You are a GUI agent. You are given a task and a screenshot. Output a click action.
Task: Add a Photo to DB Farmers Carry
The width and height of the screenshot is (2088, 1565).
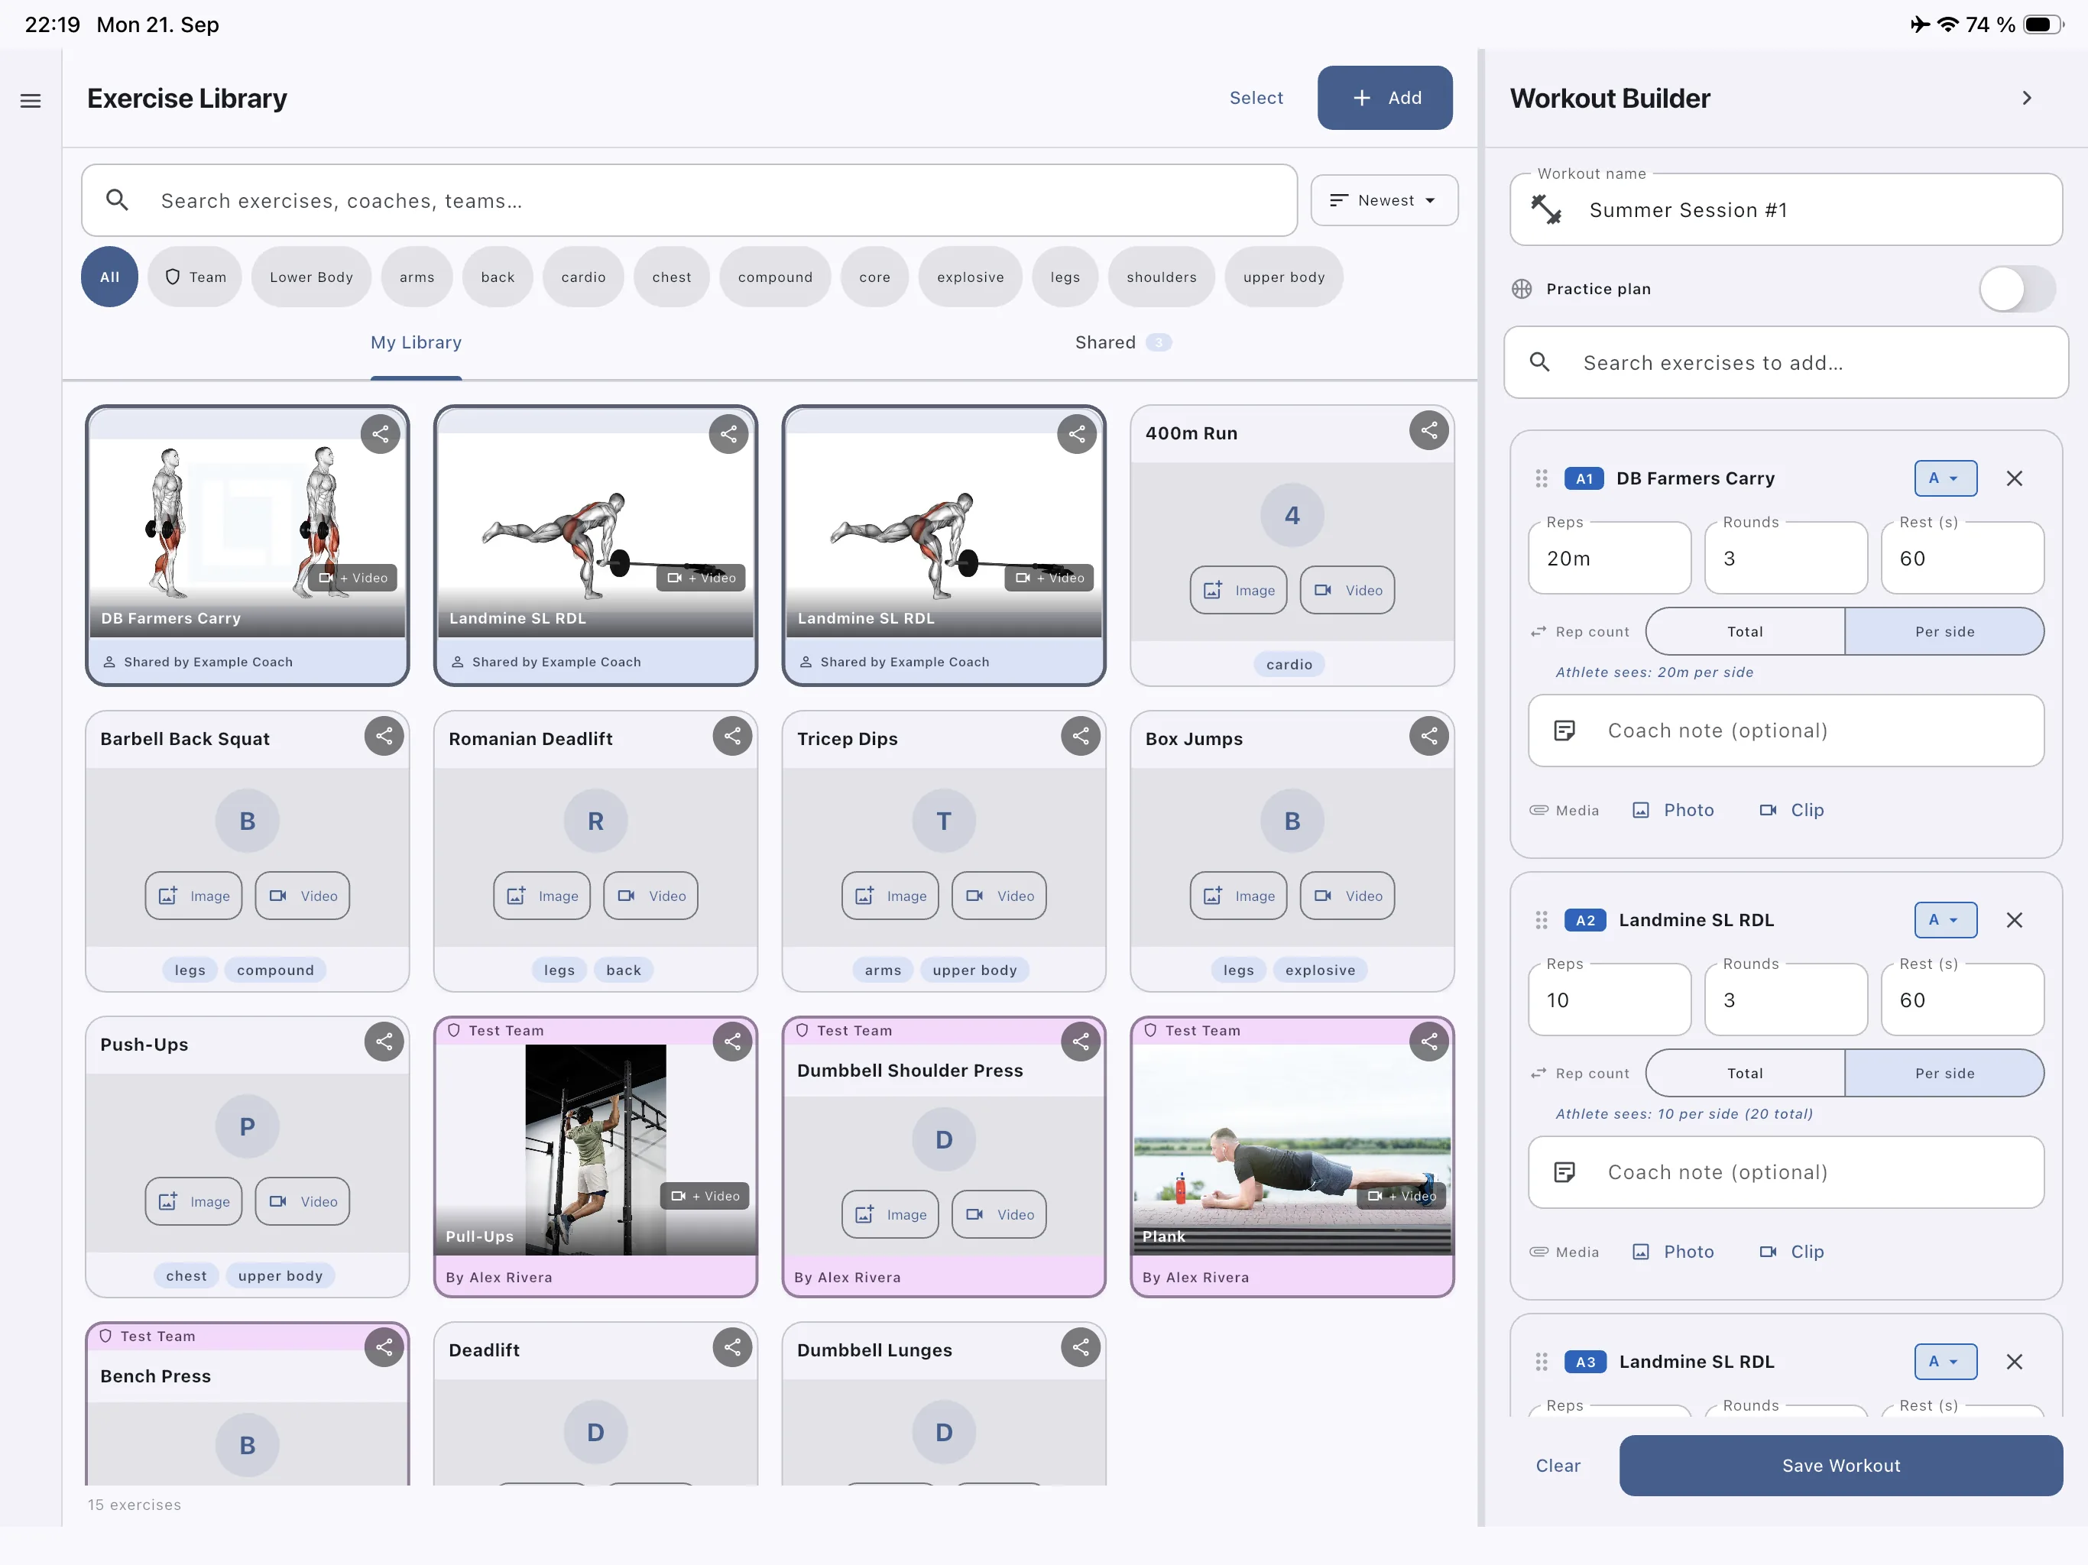pyautogui.click(x=1674, y=811)
